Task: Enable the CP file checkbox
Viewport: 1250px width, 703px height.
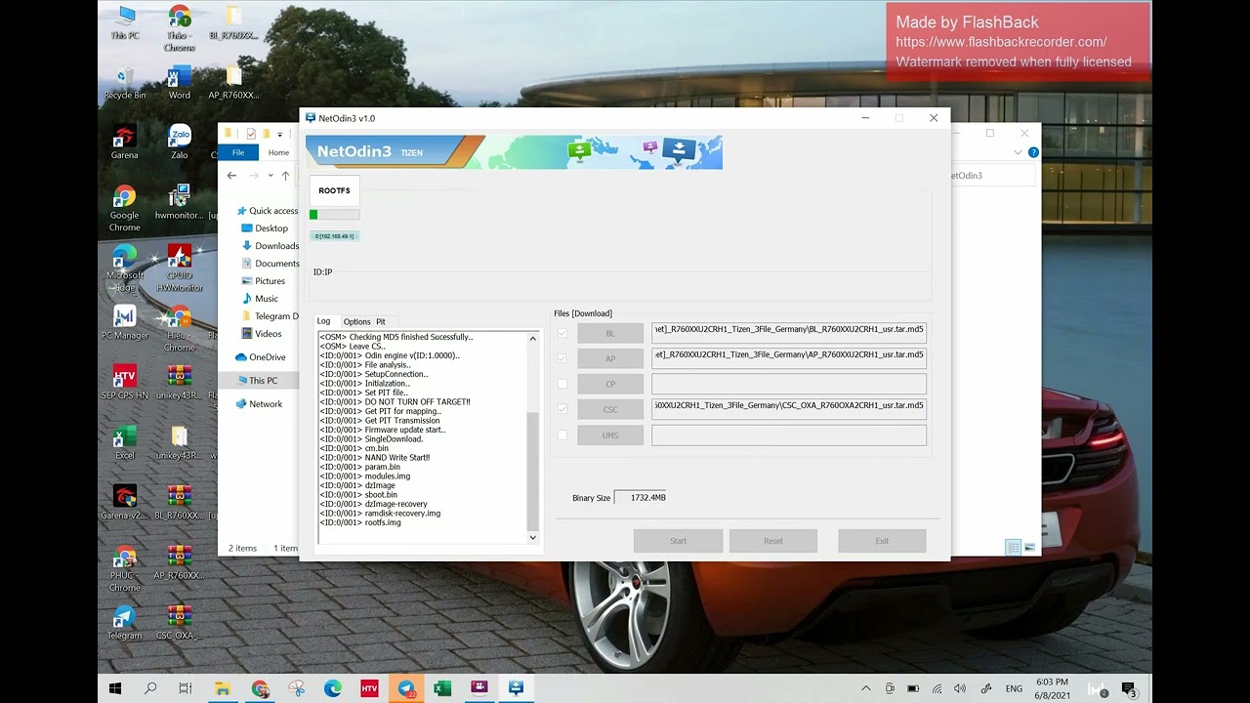Action: (562, 384)
